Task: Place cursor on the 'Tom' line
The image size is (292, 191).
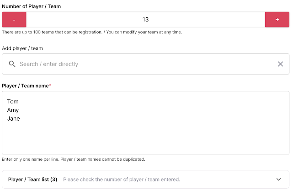Action: tap(13, 101)
